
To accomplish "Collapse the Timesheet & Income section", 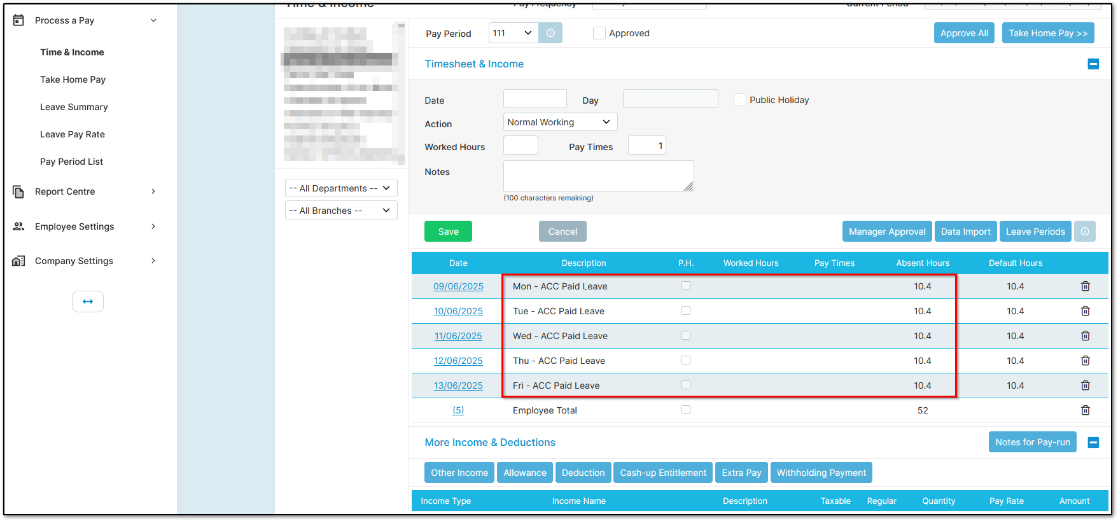I will (1093, 64).
